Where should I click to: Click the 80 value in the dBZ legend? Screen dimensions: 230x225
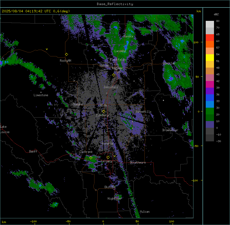[x=218, y=21]
